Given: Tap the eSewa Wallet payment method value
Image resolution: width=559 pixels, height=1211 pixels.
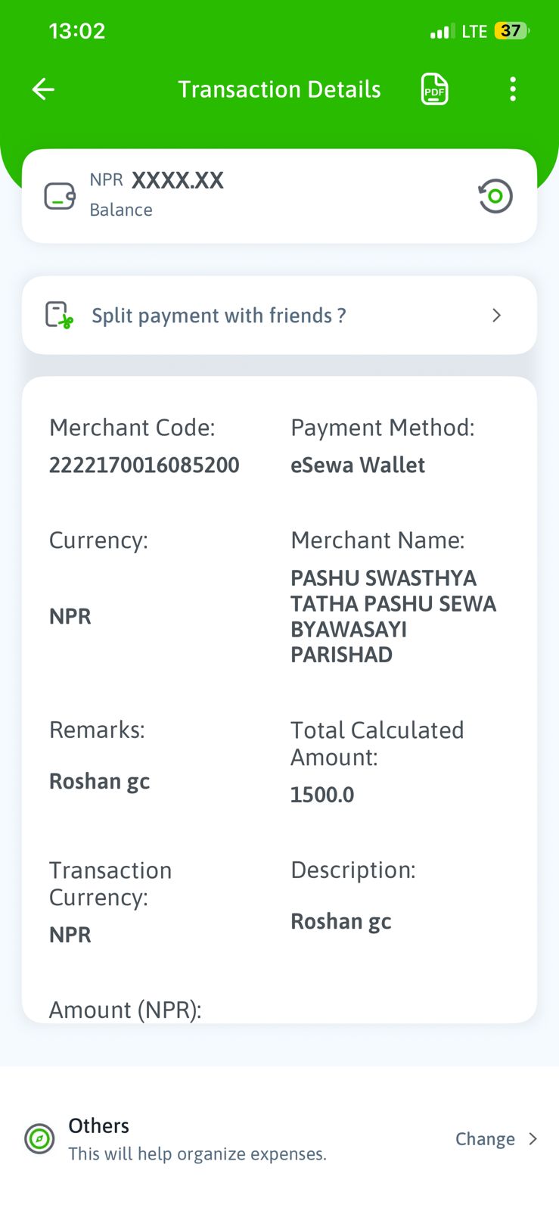Looking at the screenshot, I should click(358, 465).
